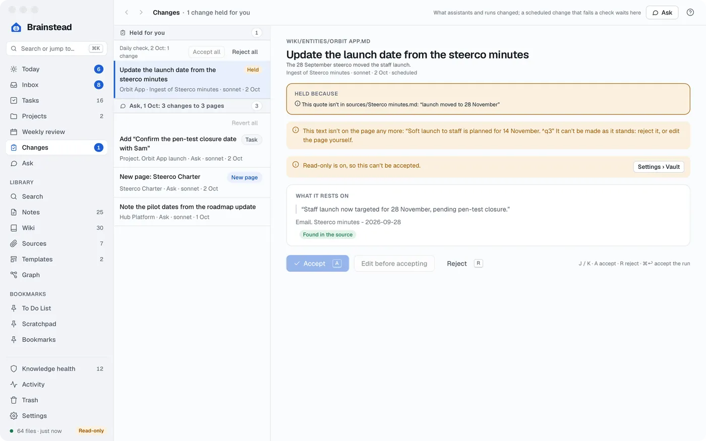This screenshot has height=441, width=706.
Task: Click Reject all for the daily check
Action: tap(245, 52)
